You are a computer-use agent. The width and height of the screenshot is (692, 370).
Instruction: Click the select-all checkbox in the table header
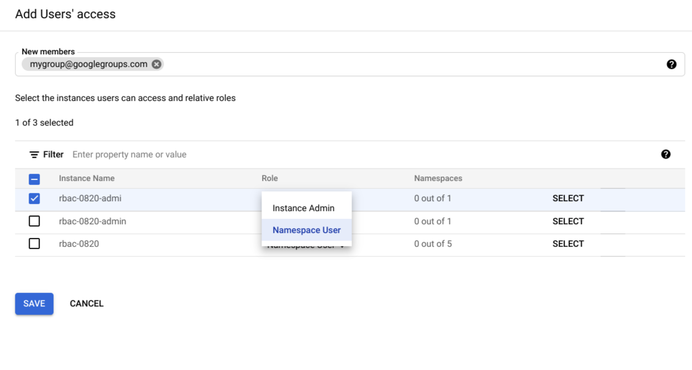(x=34, y=179)
